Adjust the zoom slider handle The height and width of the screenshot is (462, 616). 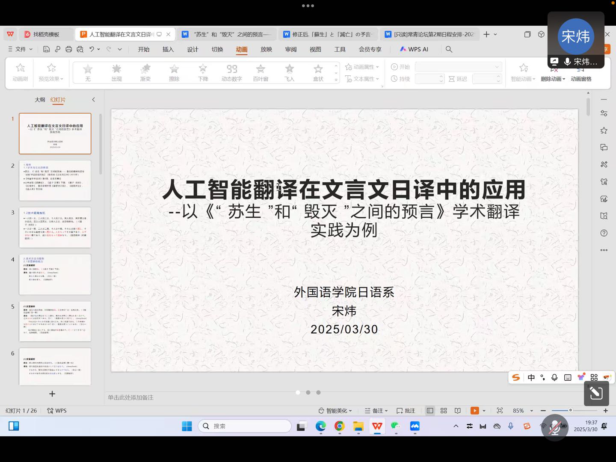pos(570,411)
